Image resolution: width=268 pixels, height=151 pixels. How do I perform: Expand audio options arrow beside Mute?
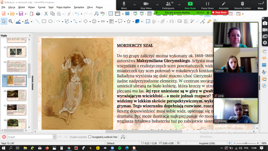[x=135, y=5]
